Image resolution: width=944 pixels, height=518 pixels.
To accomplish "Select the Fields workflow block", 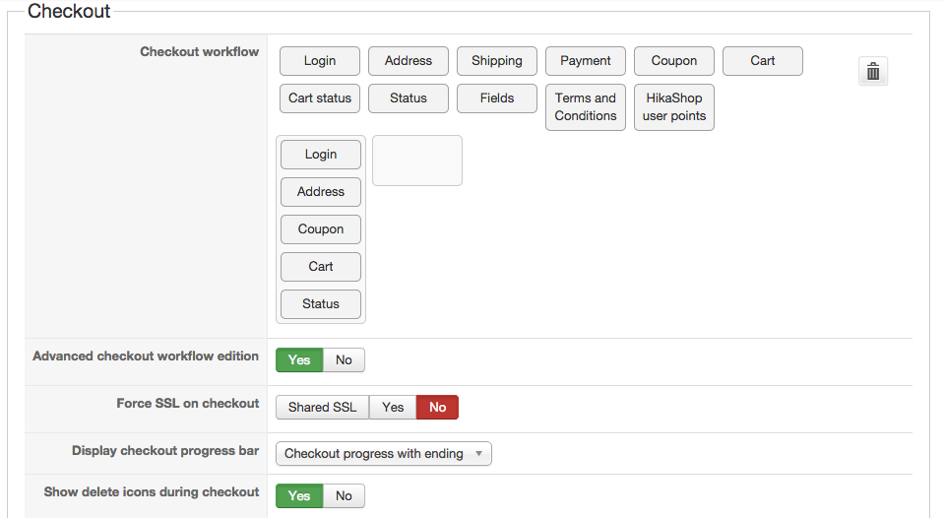I will [497, 98].
